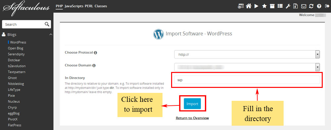The width and height of the screenshot is (331, 130).
Task: Select Ghost in the sidebar
Action: pyautogui.click(x=12, y=78)
